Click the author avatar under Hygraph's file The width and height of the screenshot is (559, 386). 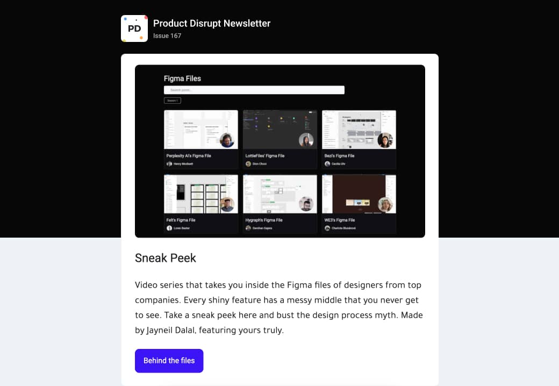pyautogui.click(x=248, y=228)
